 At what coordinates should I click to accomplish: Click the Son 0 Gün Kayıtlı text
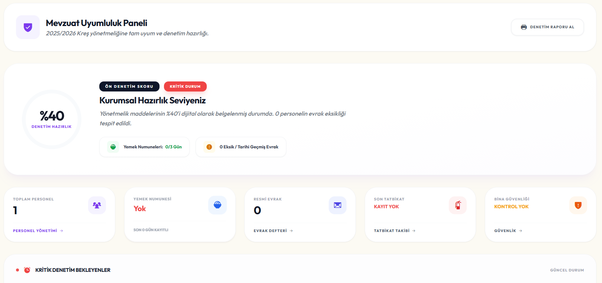point(151,230)
